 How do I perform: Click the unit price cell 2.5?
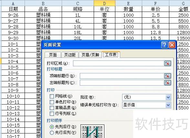pos(155,15)
